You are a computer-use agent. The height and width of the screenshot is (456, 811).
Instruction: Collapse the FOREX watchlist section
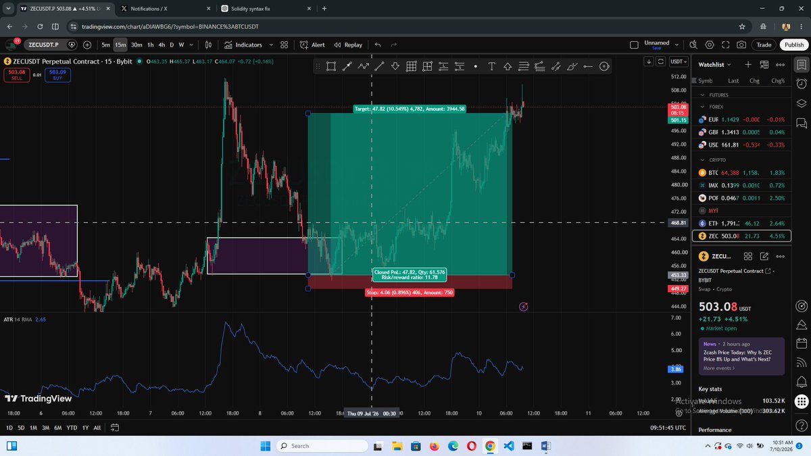click(x=702, y=107)
